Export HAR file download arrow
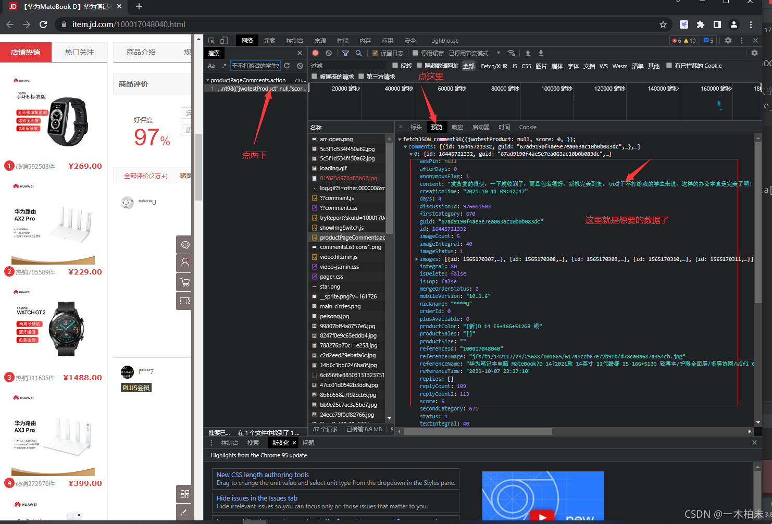 click(541, 53)
